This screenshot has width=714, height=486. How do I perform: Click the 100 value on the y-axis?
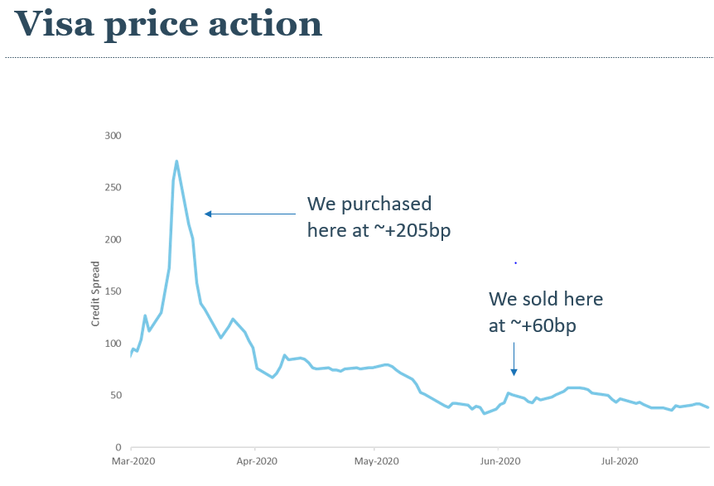pos(113,344)
